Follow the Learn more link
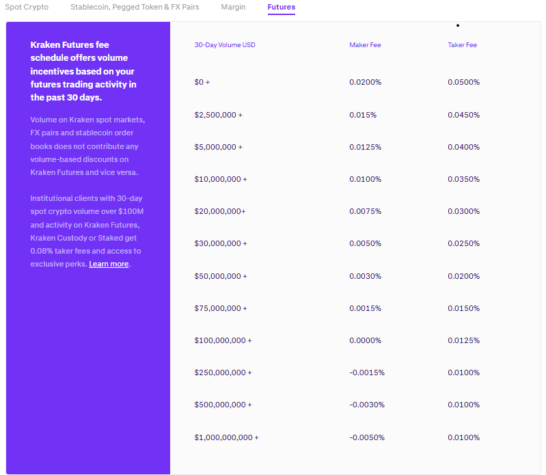The width and height of the screenshot is (546, 475). click(x=109, y=264)
